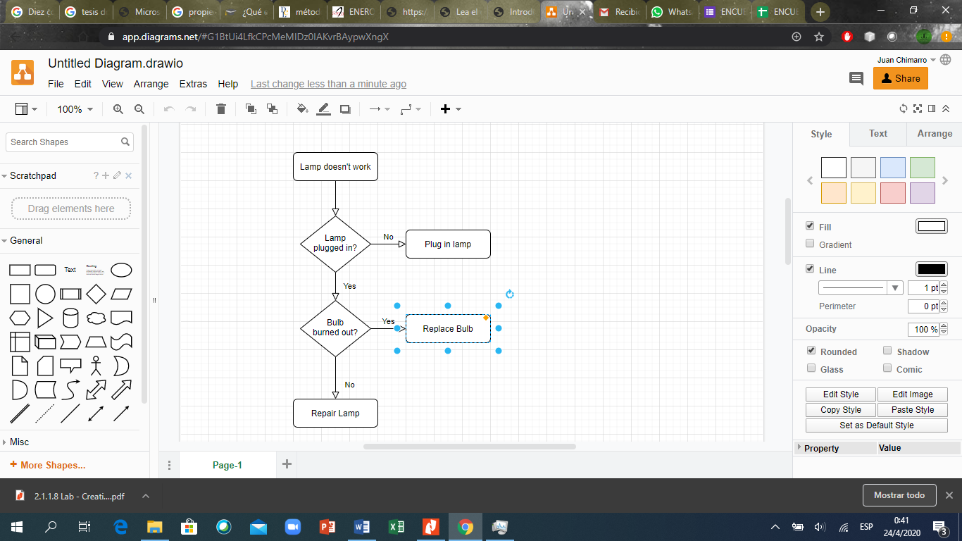
Task: Open the 100% zoom dropdown
Action: (75, 109)
